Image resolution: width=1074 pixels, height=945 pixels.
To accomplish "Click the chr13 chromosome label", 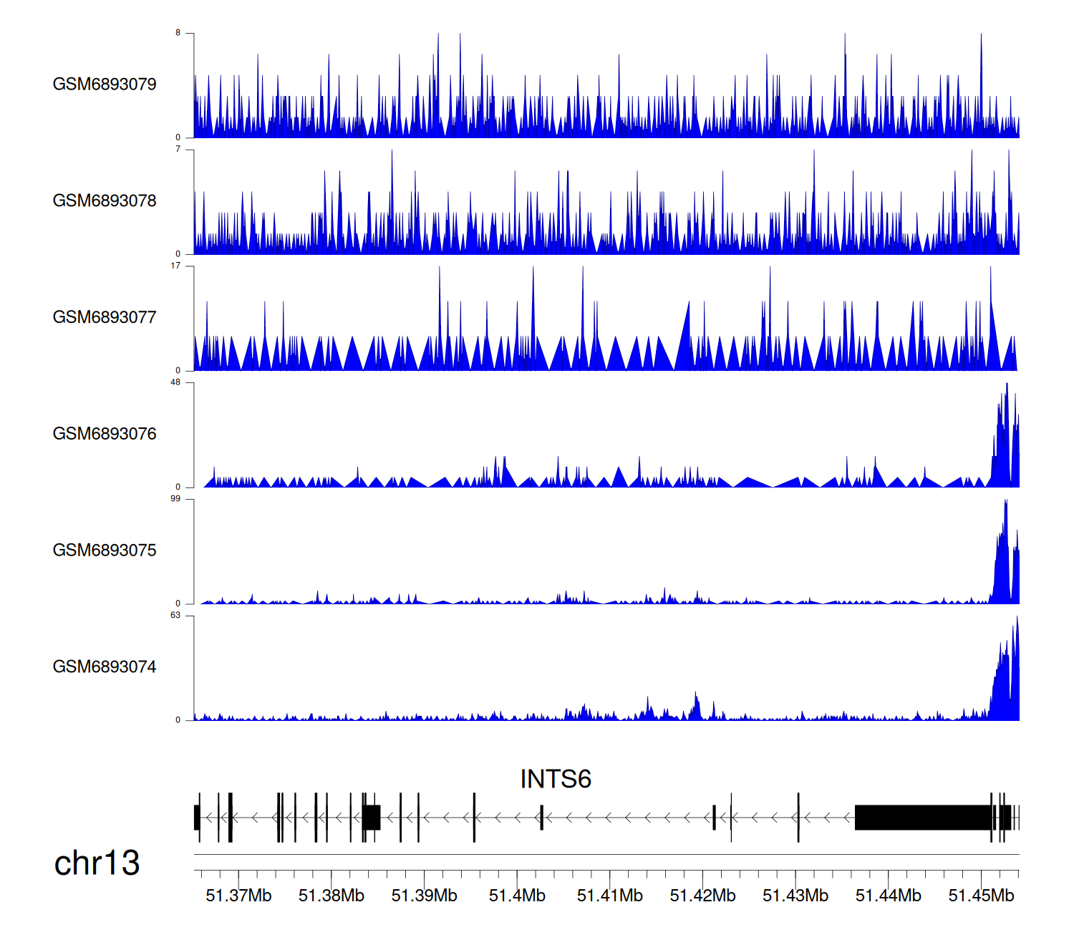I will (x=97, y=863).
